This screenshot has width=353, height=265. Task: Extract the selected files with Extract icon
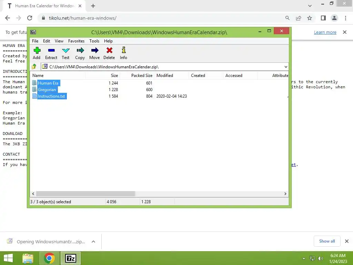click(x=51, y=53)
